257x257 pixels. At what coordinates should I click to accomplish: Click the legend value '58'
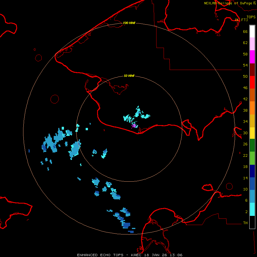[x=245, y=54]
